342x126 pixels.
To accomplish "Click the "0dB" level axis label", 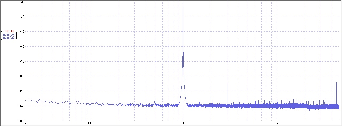I will (x=22, y=2).
